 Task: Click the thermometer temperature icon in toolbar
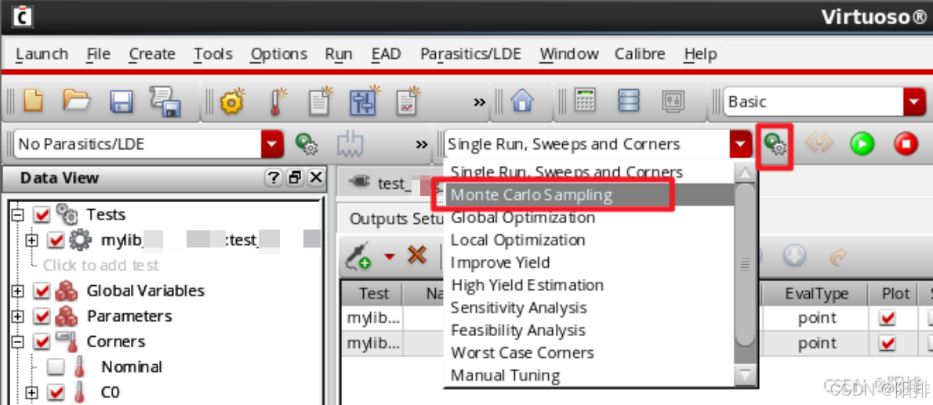(x=278, y=101)
